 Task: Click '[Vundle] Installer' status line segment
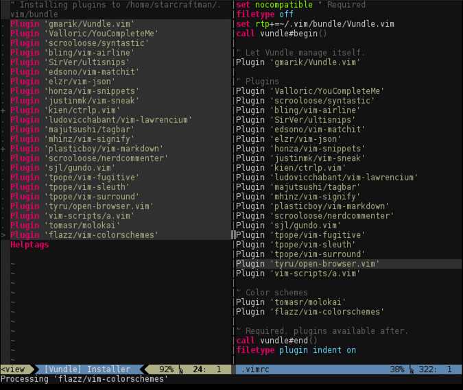tap(87, 369)
